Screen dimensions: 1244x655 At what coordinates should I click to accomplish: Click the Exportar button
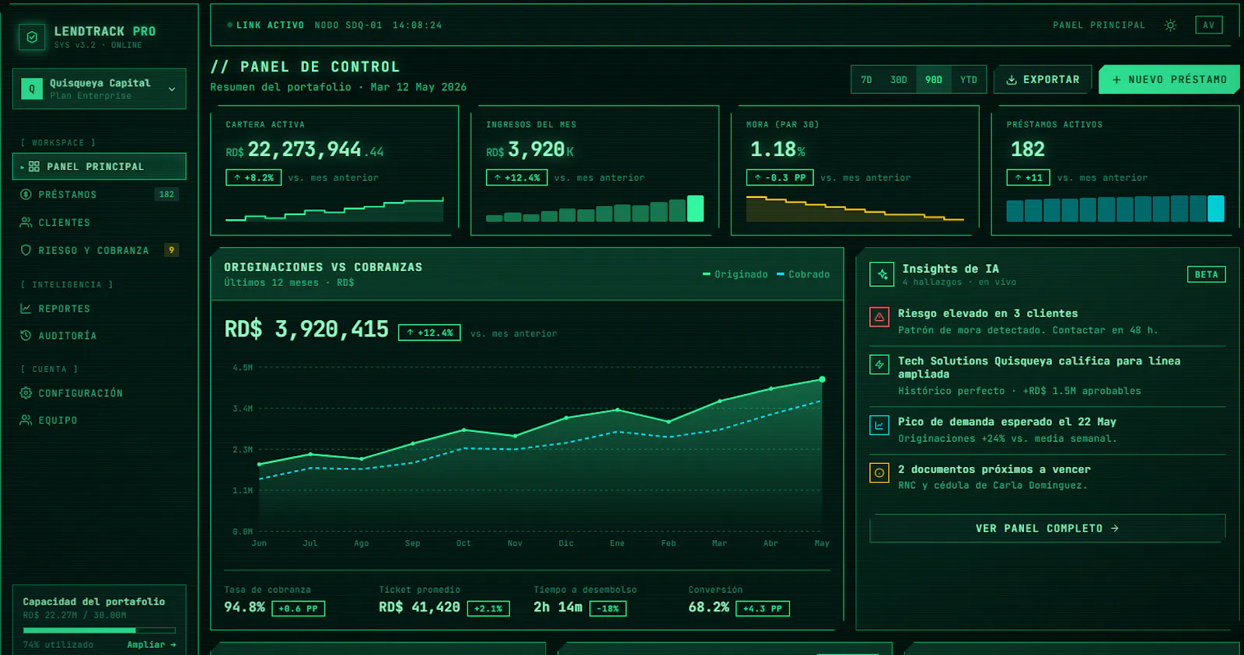tap(1043, 80)
